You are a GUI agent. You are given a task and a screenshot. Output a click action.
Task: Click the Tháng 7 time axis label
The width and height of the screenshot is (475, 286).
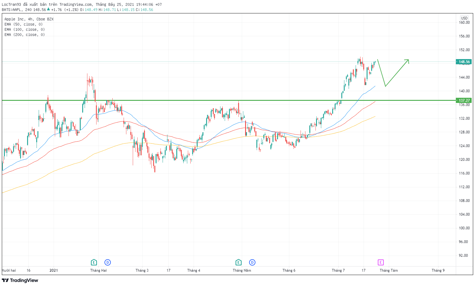coord(338,270)
